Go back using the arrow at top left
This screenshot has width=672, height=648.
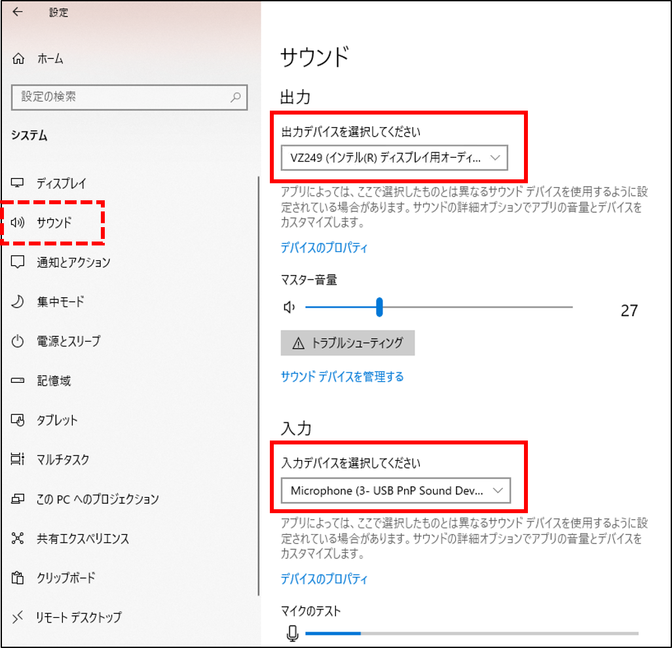click(x=18, y=12)
